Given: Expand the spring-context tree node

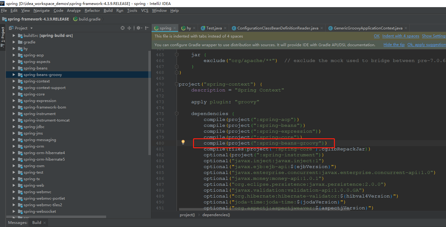Looking at the screenshot, I should point(14,81).
